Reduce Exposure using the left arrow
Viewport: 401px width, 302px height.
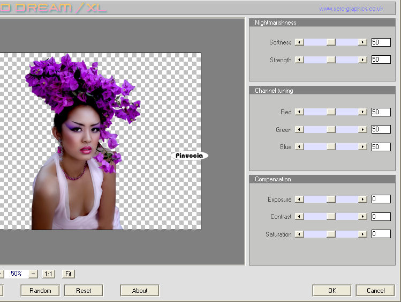point(299,199)
